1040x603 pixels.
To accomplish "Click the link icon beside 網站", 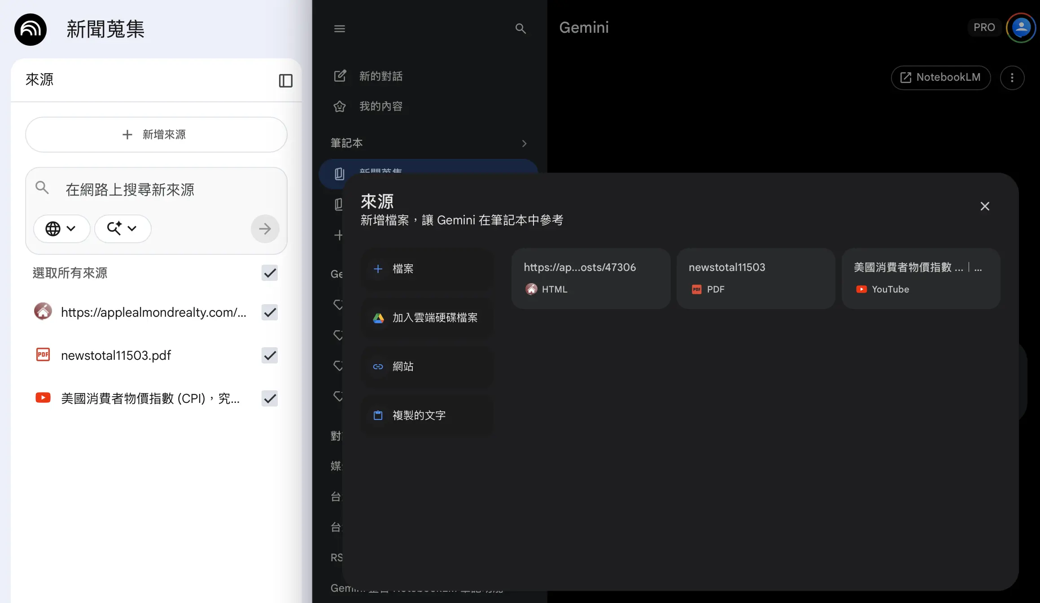I will [x=378, y=367].
